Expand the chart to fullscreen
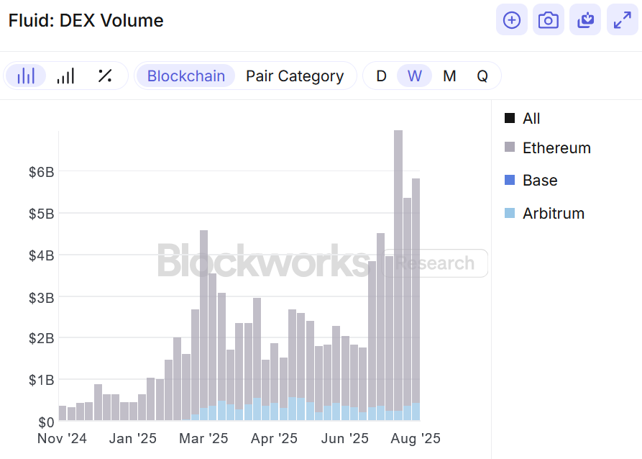 tap(622, 20)
